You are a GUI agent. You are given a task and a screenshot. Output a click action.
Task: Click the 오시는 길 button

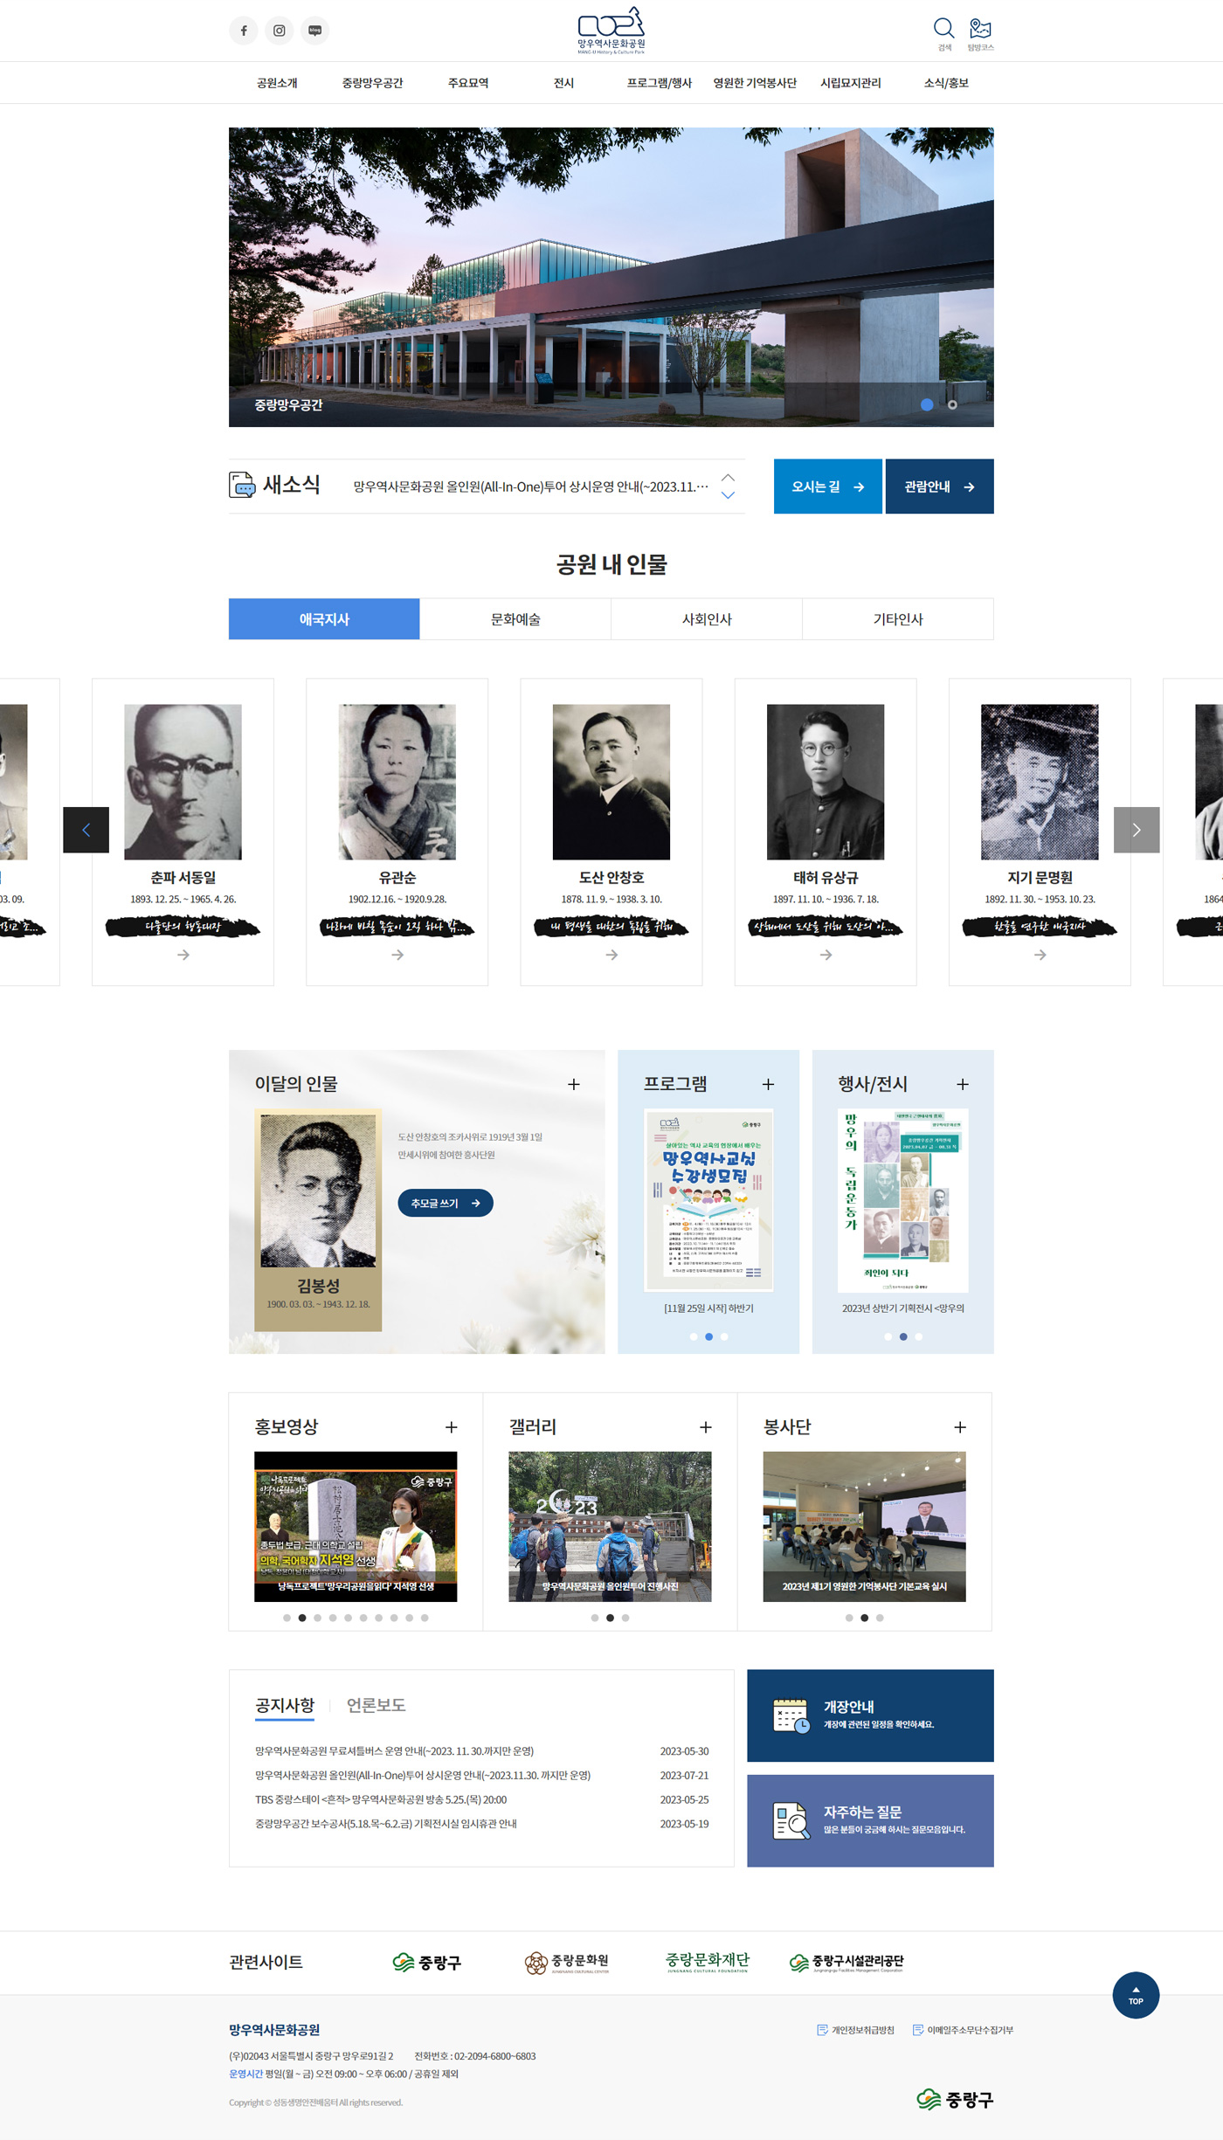click(x=828, y=487)
